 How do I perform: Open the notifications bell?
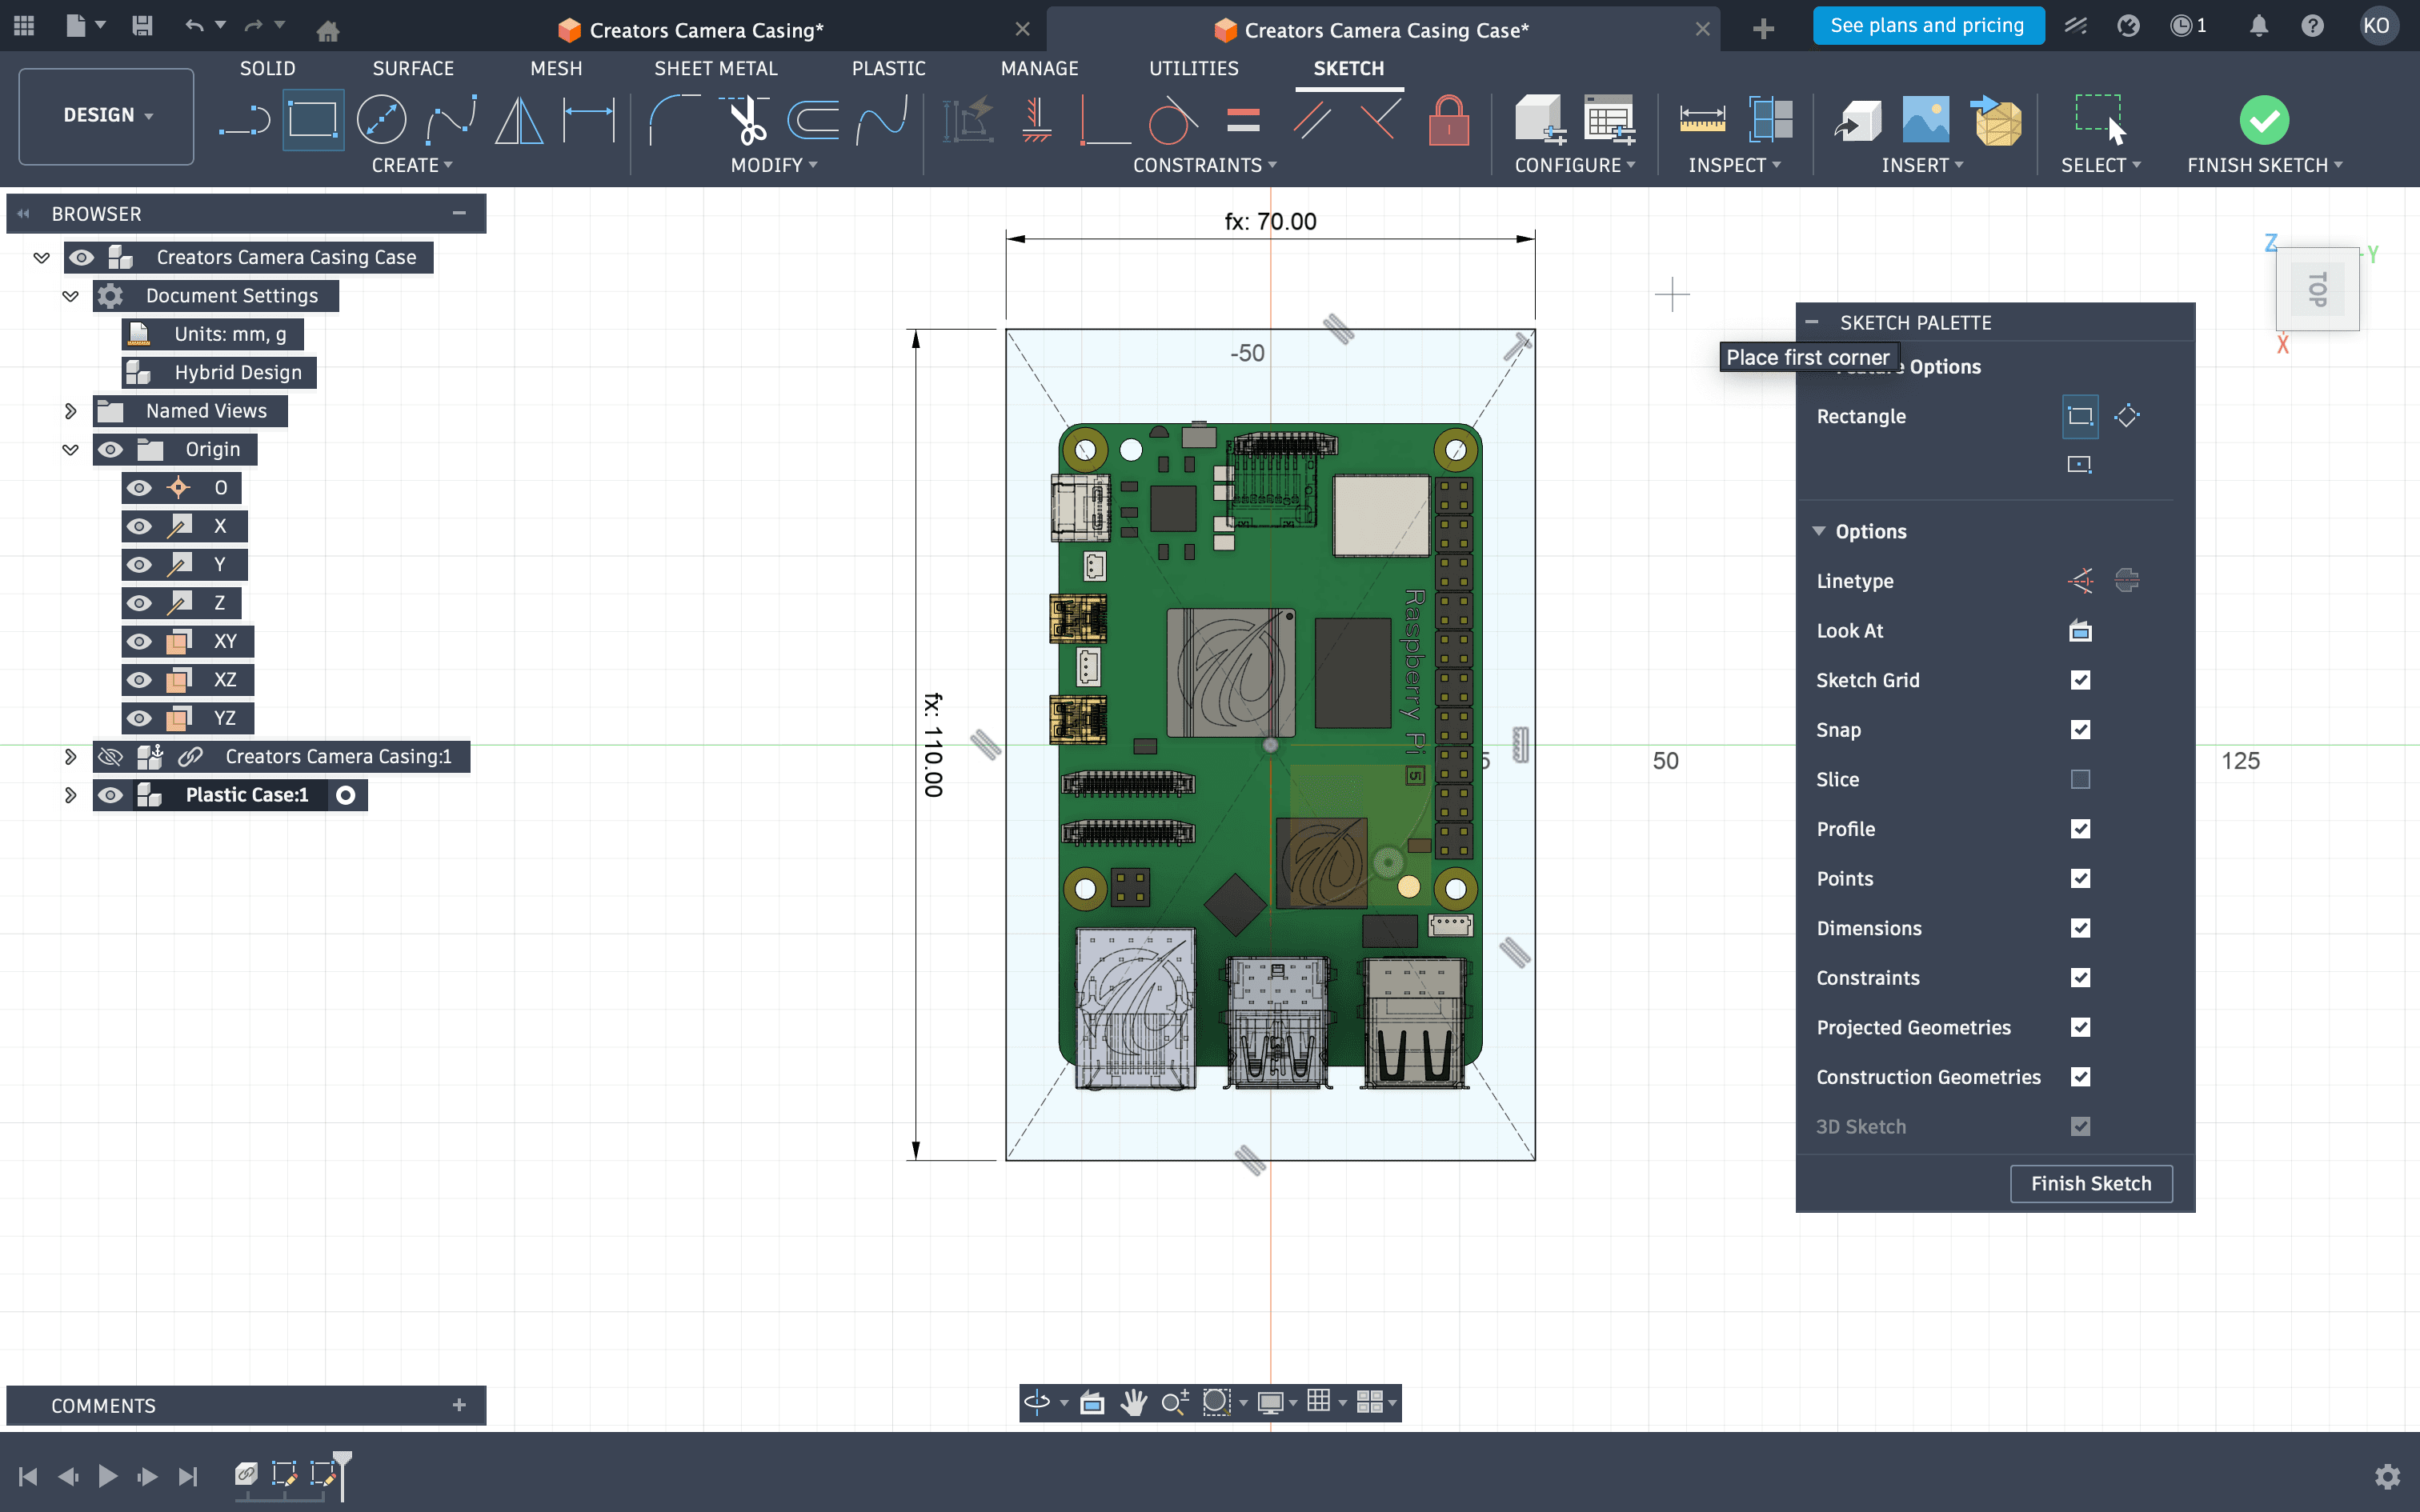point(2258,26)
